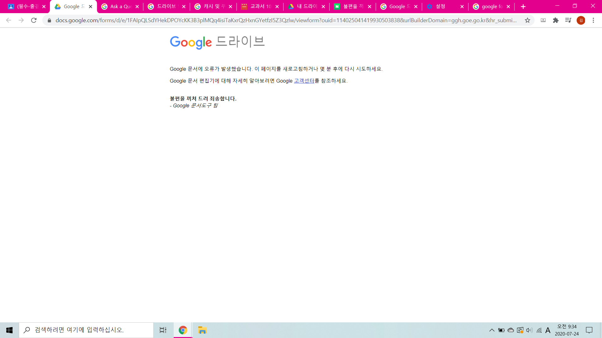The width and height of the screenshot is (602, 338).
Task: Open the Extensions puzzle icon
Action: point(556,20)
